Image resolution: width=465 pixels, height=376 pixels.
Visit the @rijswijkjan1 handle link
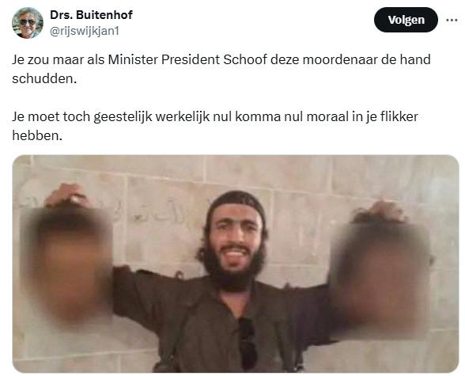point(85,31)
